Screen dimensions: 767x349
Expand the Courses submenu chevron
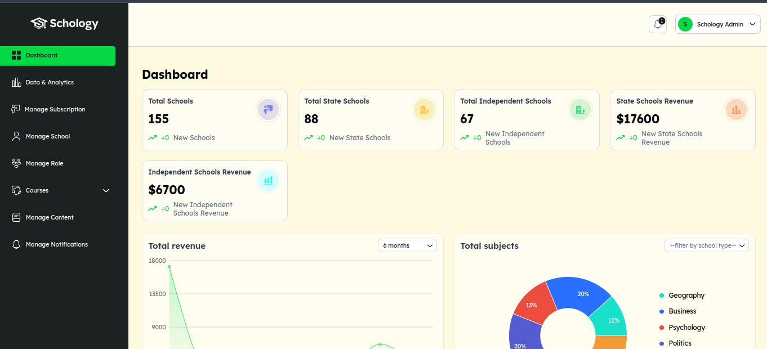(x=106, y=190)
